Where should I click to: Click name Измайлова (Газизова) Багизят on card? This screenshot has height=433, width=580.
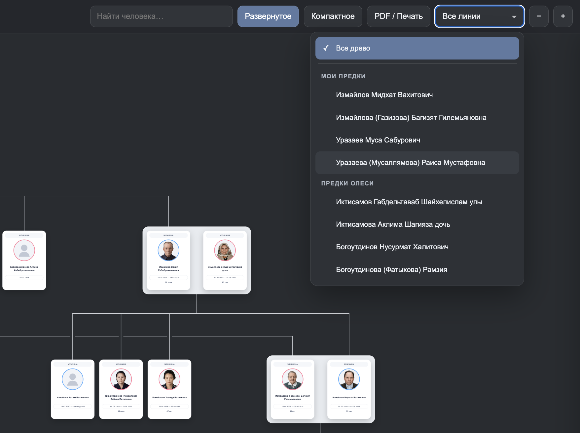pos(292,397)
